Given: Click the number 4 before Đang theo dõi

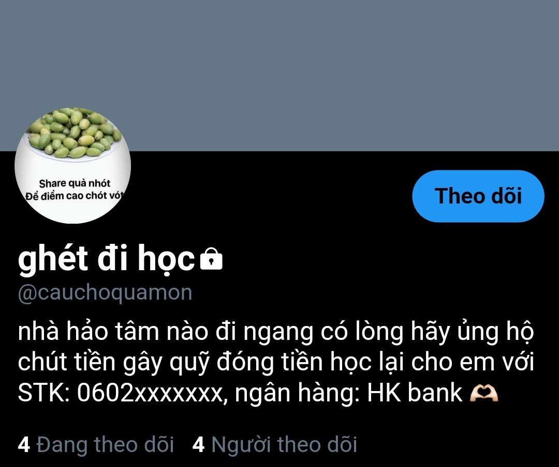Looking at the screenshot, I should [24, 445].
